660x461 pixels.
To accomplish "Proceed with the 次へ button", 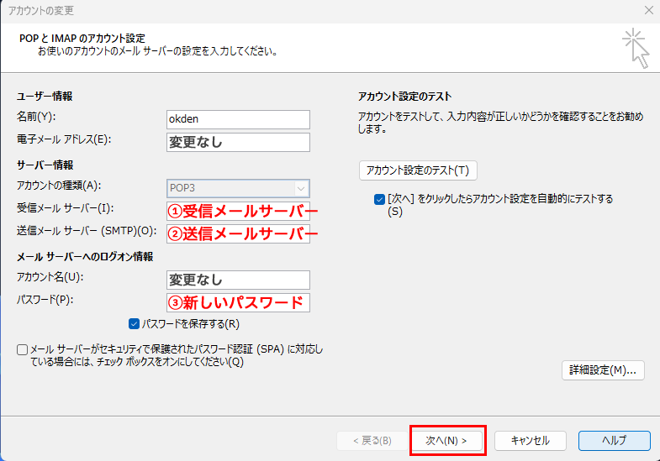I will 446,440.
